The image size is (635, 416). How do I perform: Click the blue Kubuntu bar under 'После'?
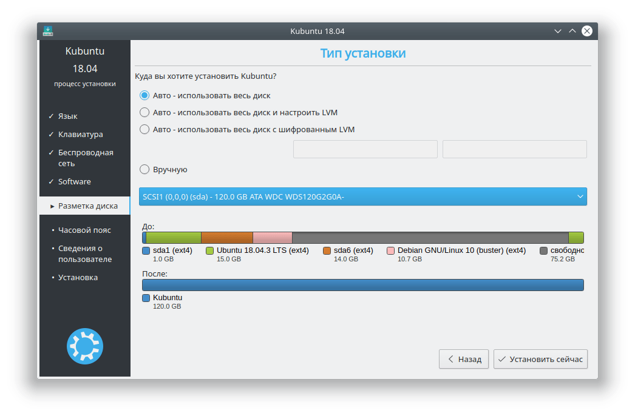click(363, 285)
